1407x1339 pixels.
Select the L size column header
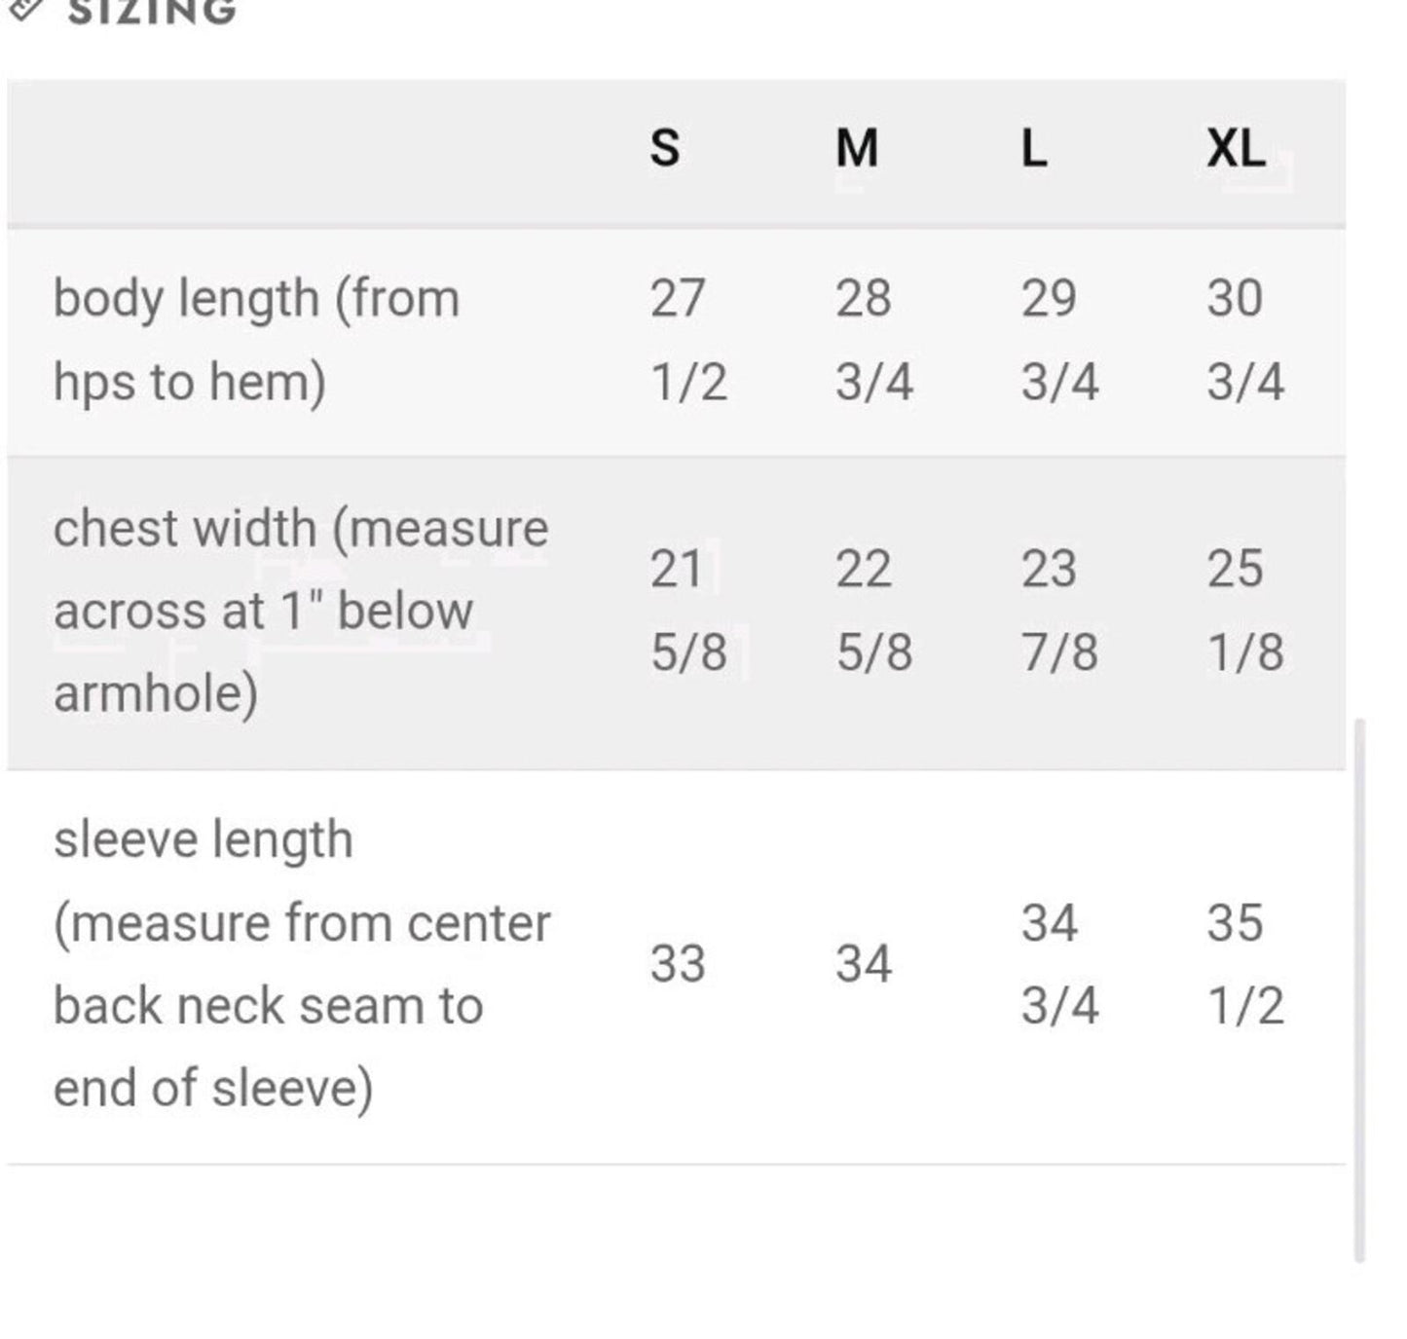coord(1034,149)
